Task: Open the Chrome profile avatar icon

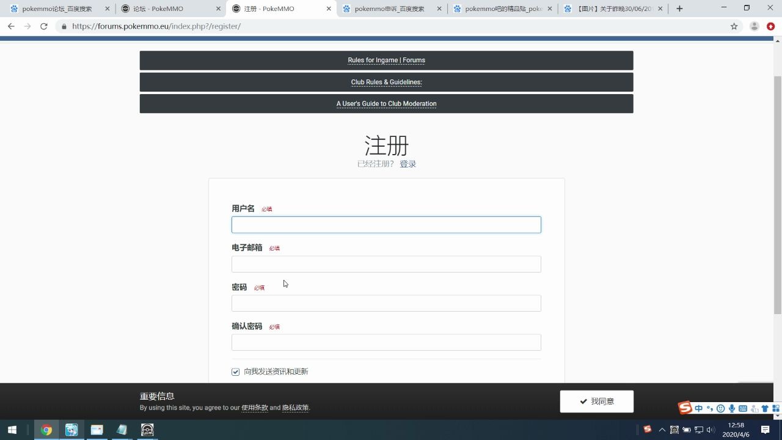Action: (x=755, y=26)
